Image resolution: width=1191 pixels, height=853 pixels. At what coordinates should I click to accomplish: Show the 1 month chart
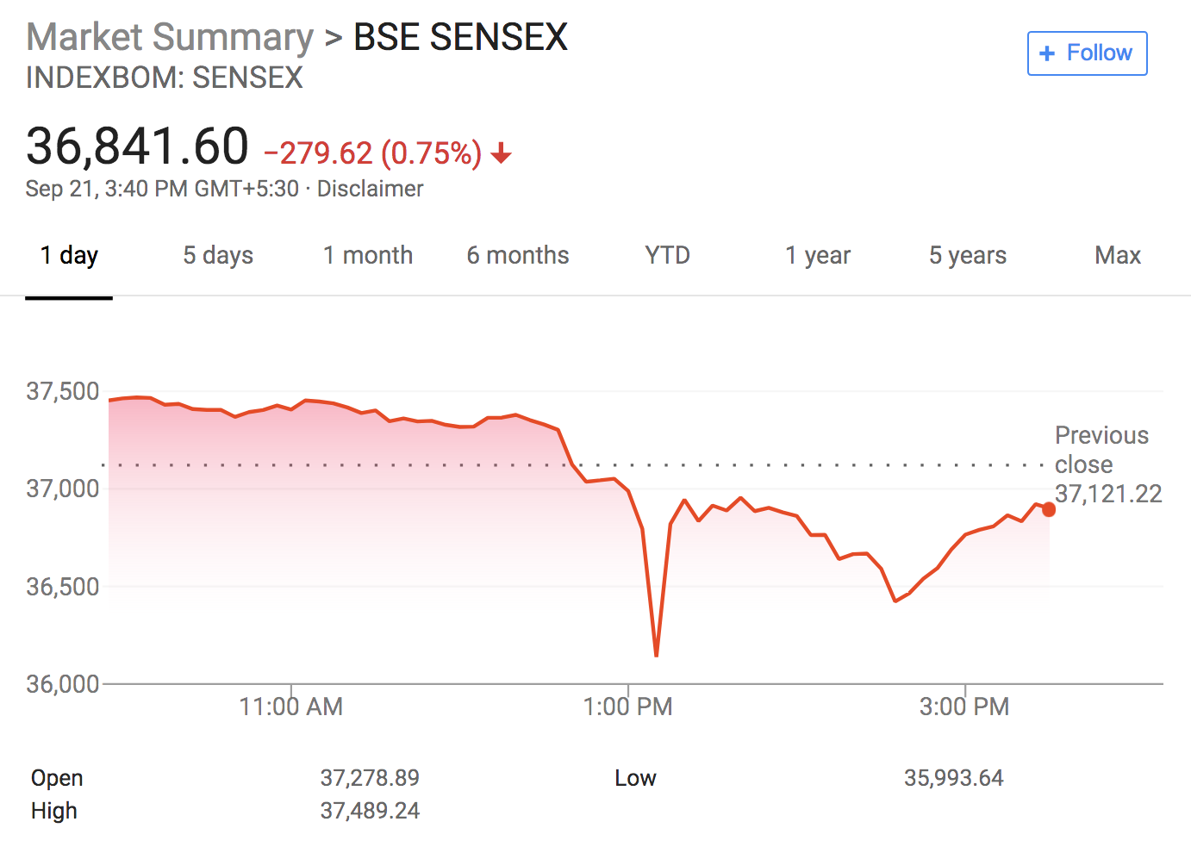[x=368, y=256]
